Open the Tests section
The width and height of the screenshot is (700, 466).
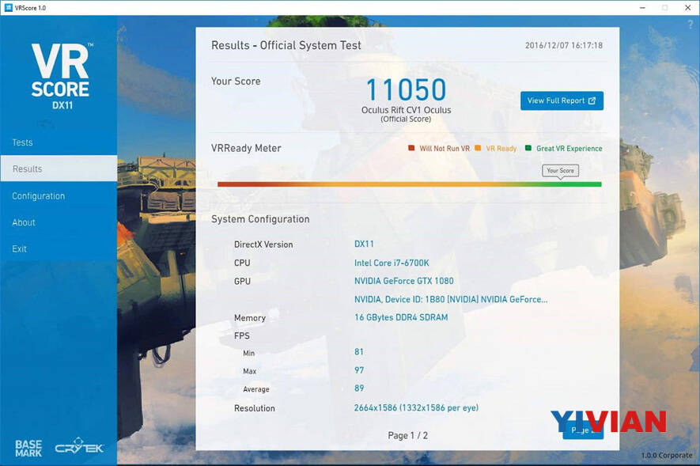[x=23, y=142]
